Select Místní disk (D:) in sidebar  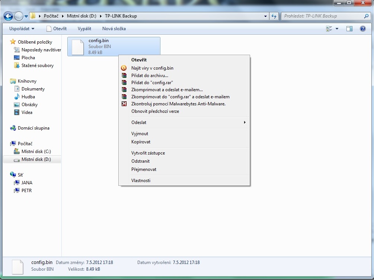pyautogui.click(x=32, y=159)
